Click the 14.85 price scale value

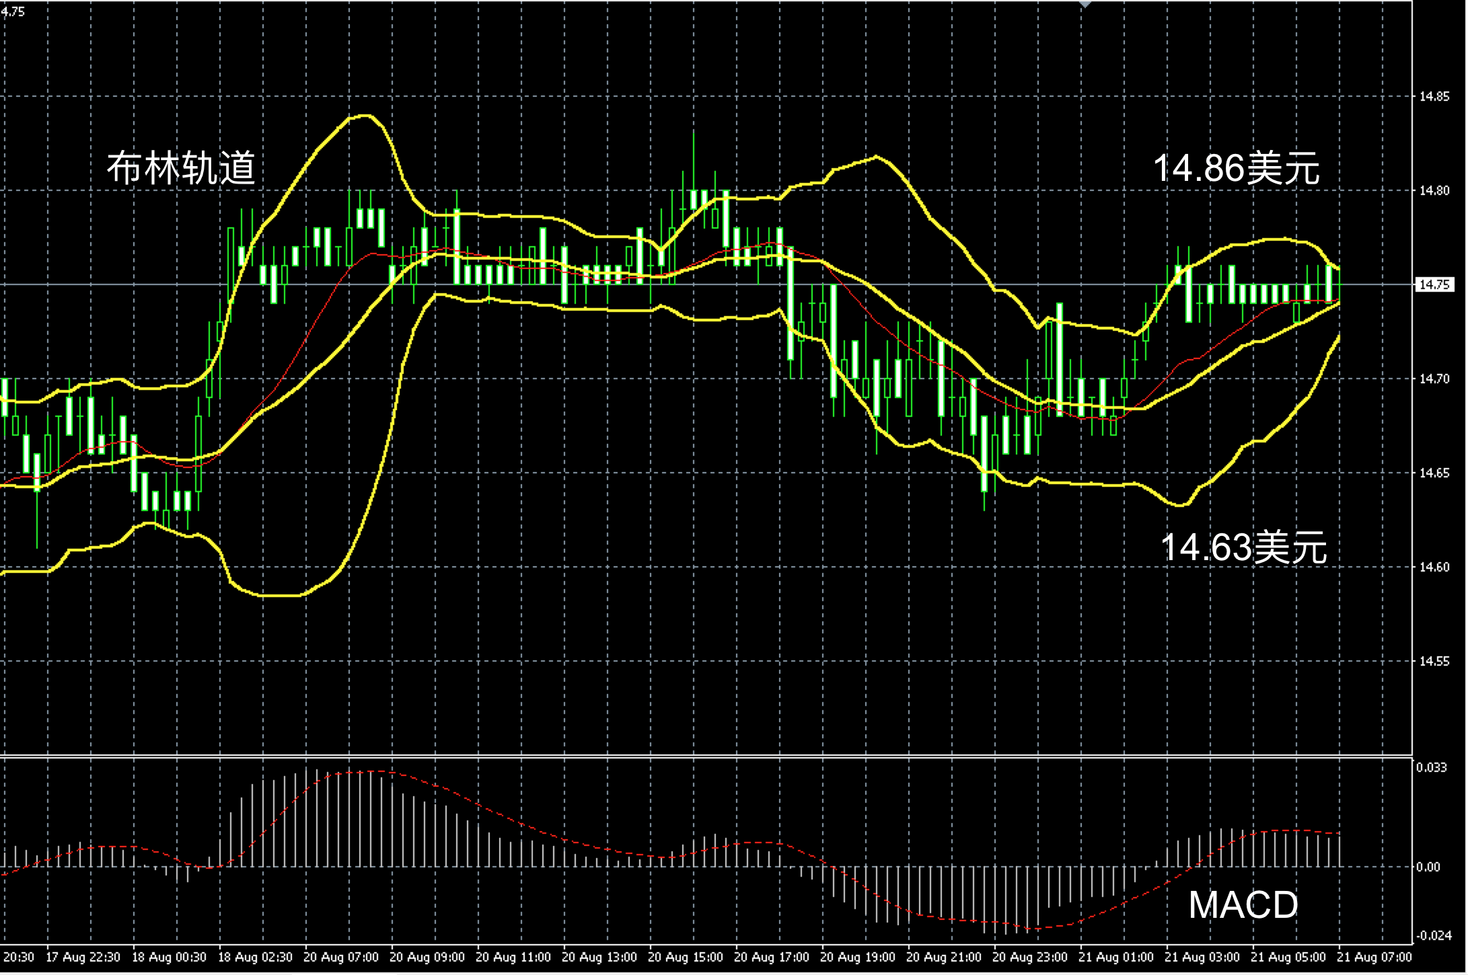(x=1434, y=97)
